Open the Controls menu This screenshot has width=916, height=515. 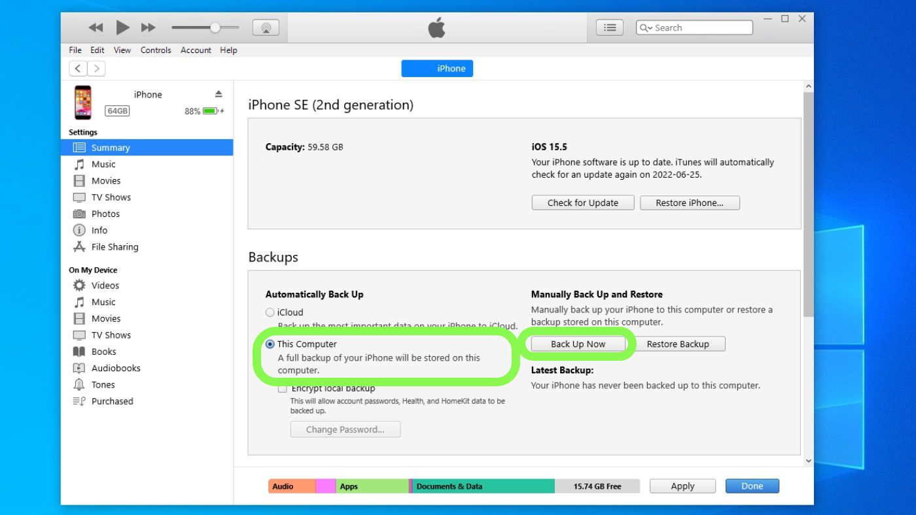pos(156,50)
